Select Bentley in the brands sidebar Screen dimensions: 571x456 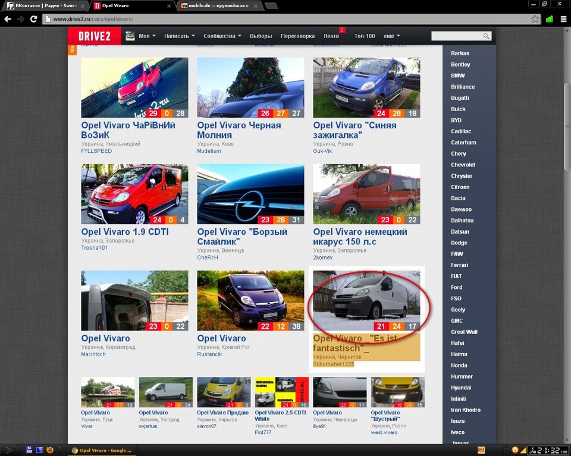point(460,64)
